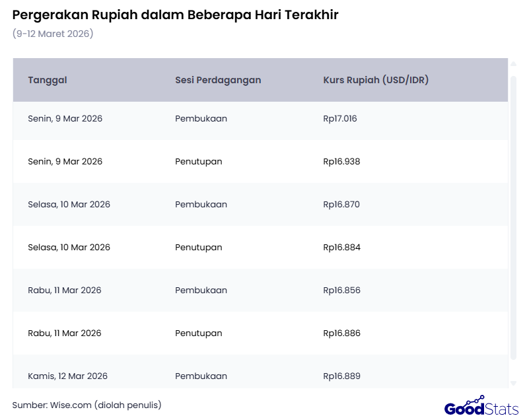Click Pembukaan in the Kamis, 12 Mar row
527x418 pixels.
[201, 376]
